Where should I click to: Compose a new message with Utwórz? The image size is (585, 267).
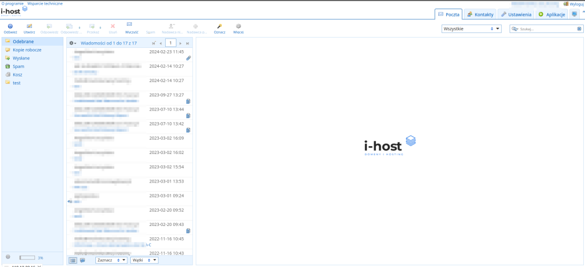point(29,26)
